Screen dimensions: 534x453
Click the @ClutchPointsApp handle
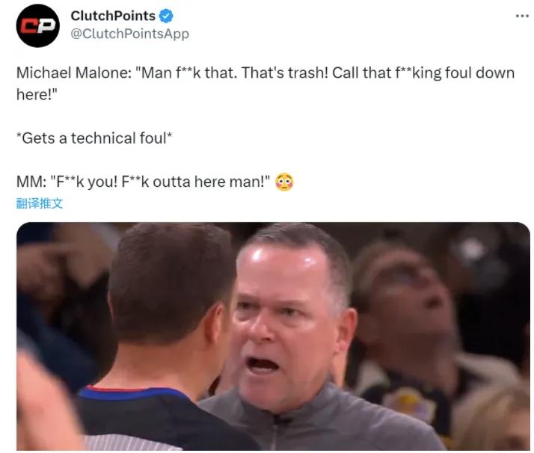[129, 34]
